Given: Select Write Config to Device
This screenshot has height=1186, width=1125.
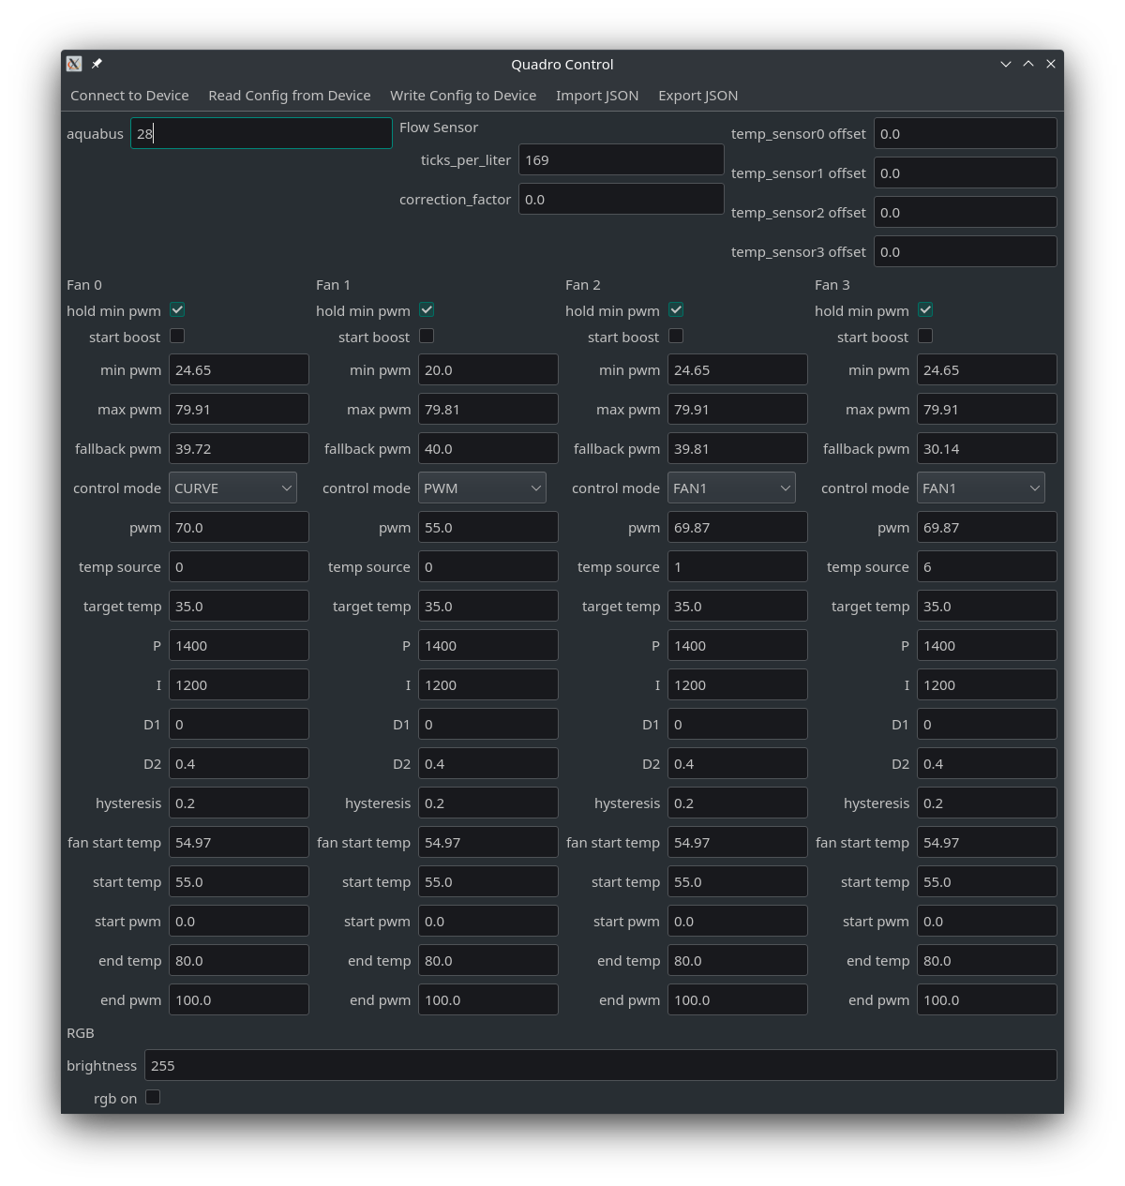Looking at the screenshot, I should point(463,96).
